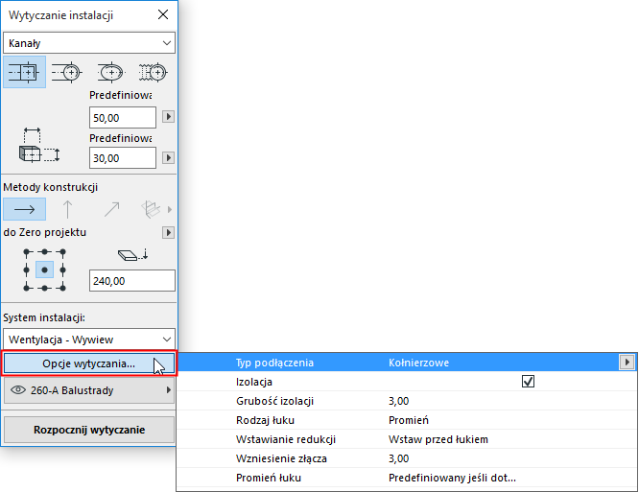Select the oval duct shape icon
This screenshot has height=492, width=639.
point(111,73)
